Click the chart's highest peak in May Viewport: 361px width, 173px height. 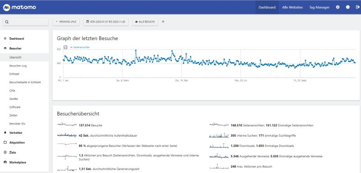click(x=172, y=51)
